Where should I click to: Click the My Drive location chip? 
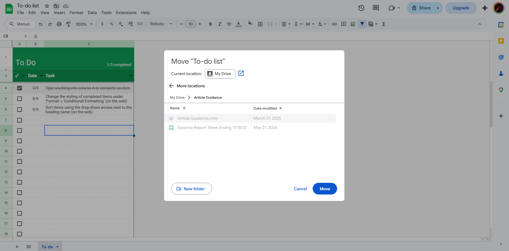pyautogui.click(x=220, y=74)
